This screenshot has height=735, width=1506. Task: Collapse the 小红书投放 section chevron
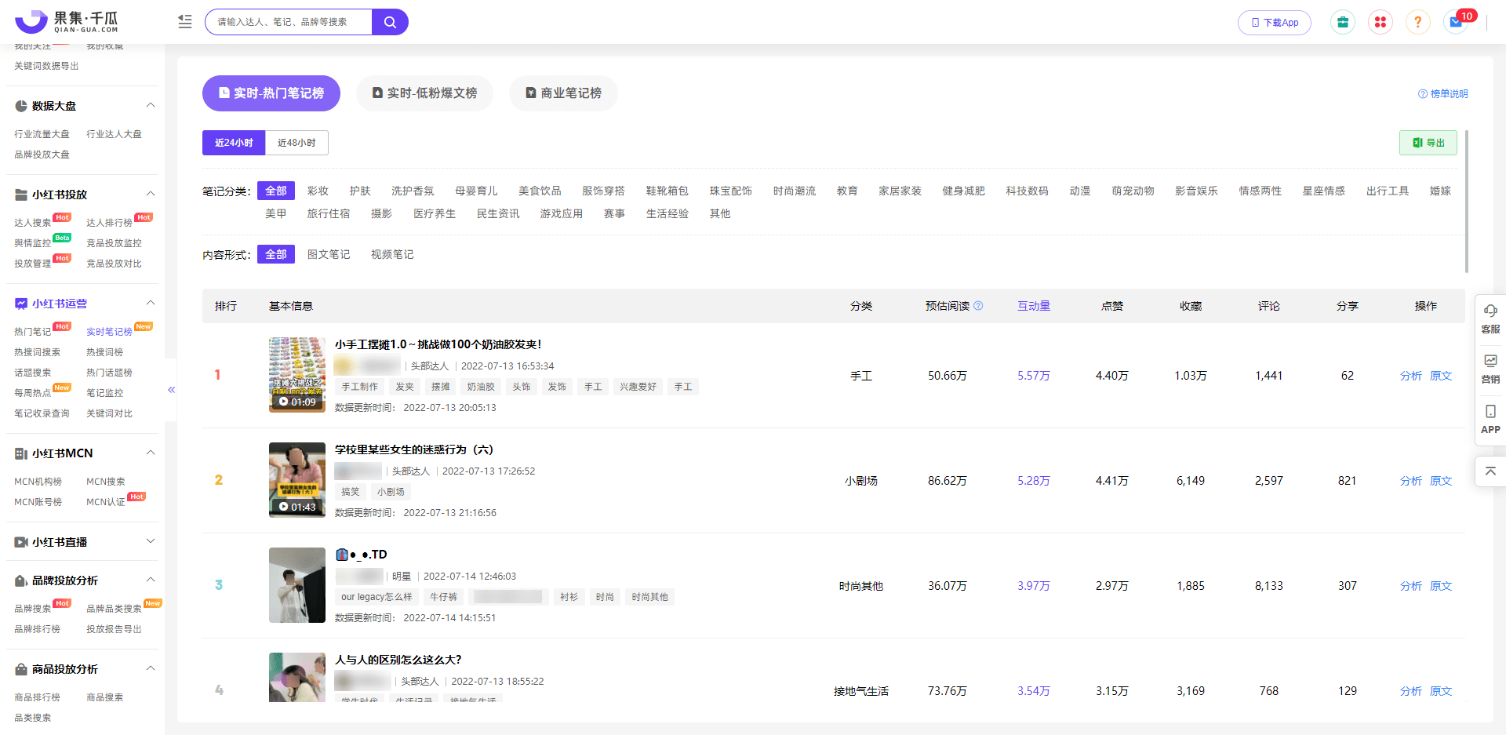point(151,194)
